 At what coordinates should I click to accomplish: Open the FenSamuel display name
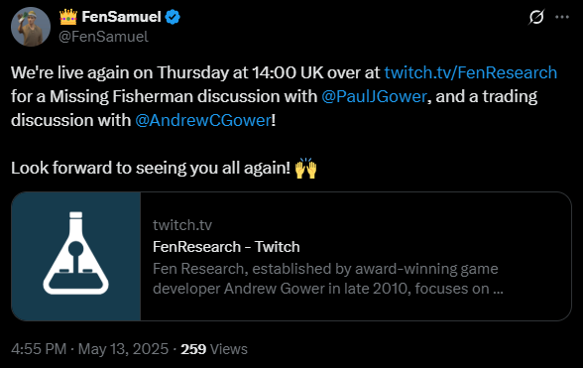(121, 17)
